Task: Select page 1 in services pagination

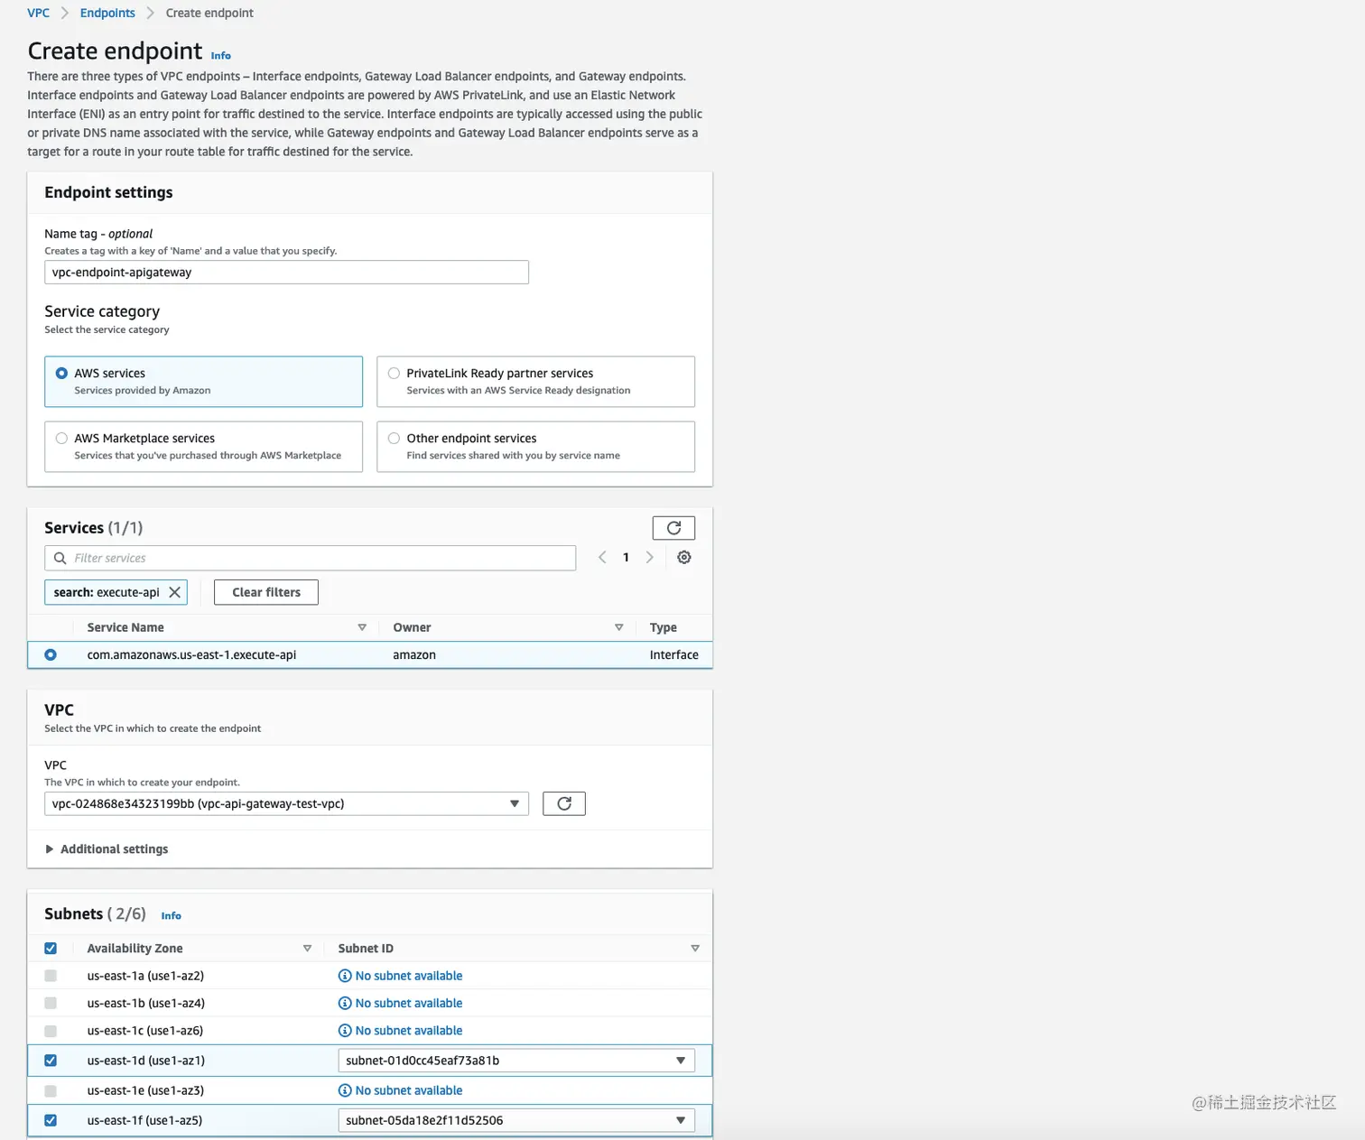Action: [626, 558]
